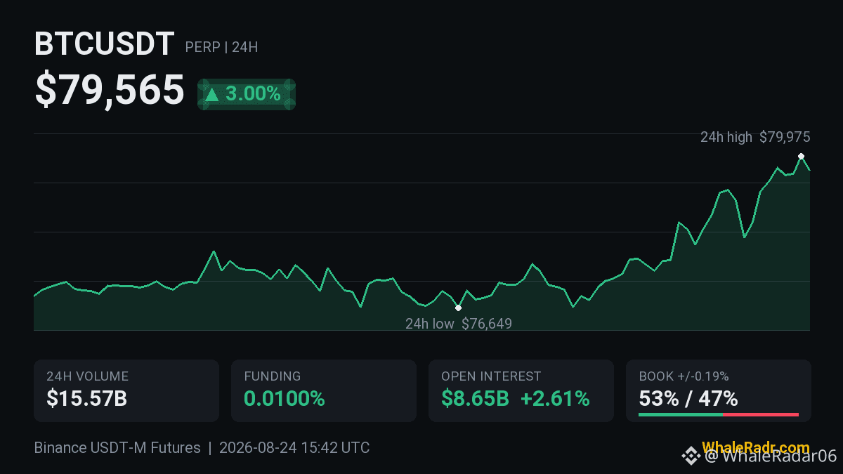Click the 24h low $76,649 label

click(x=459, y=324)
